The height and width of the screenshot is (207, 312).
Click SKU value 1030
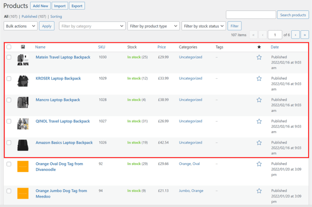[103, 57]
